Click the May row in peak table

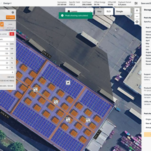[x=148, y=44]
